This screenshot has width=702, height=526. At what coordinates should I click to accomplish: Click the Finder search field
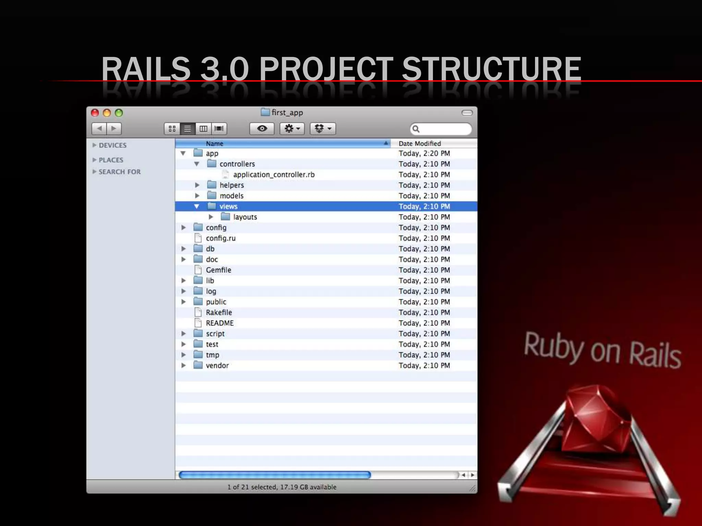click(444, 129)
